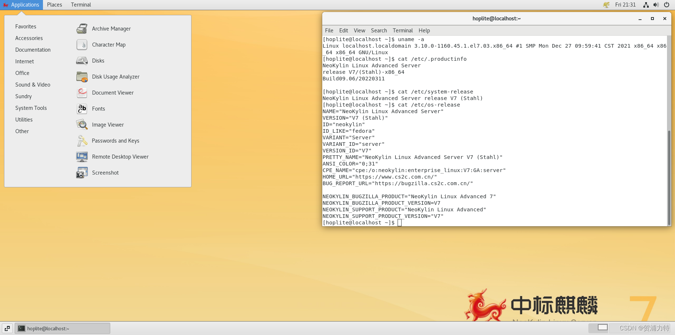
Task: Click the HOME_URL line in terminal
Action: 380,177
